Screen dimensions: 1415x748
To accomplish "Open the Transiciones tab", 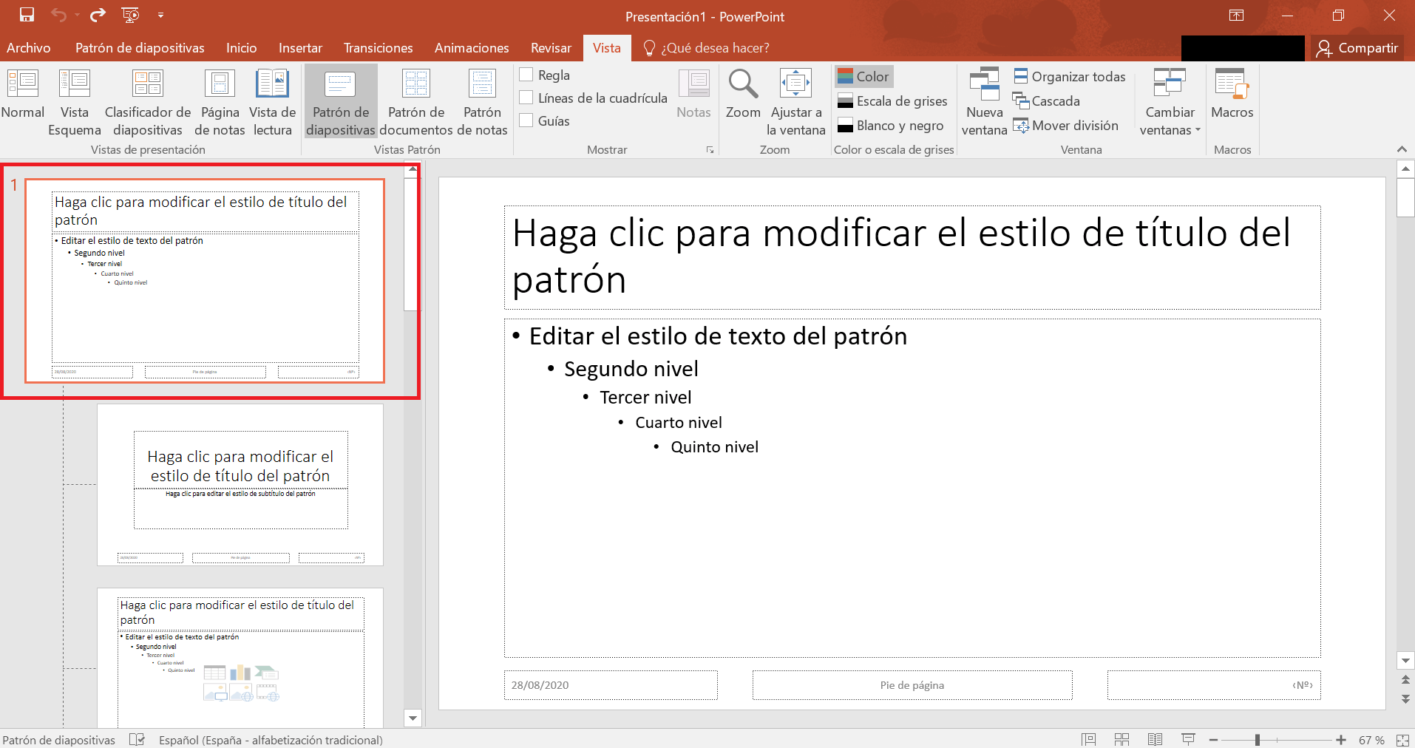I will (379, 48).
